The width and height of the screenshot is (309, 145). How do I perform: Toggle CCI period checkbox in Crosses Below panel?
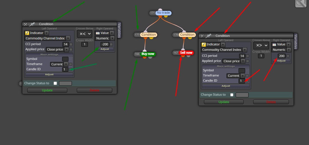tap(71, 45)
